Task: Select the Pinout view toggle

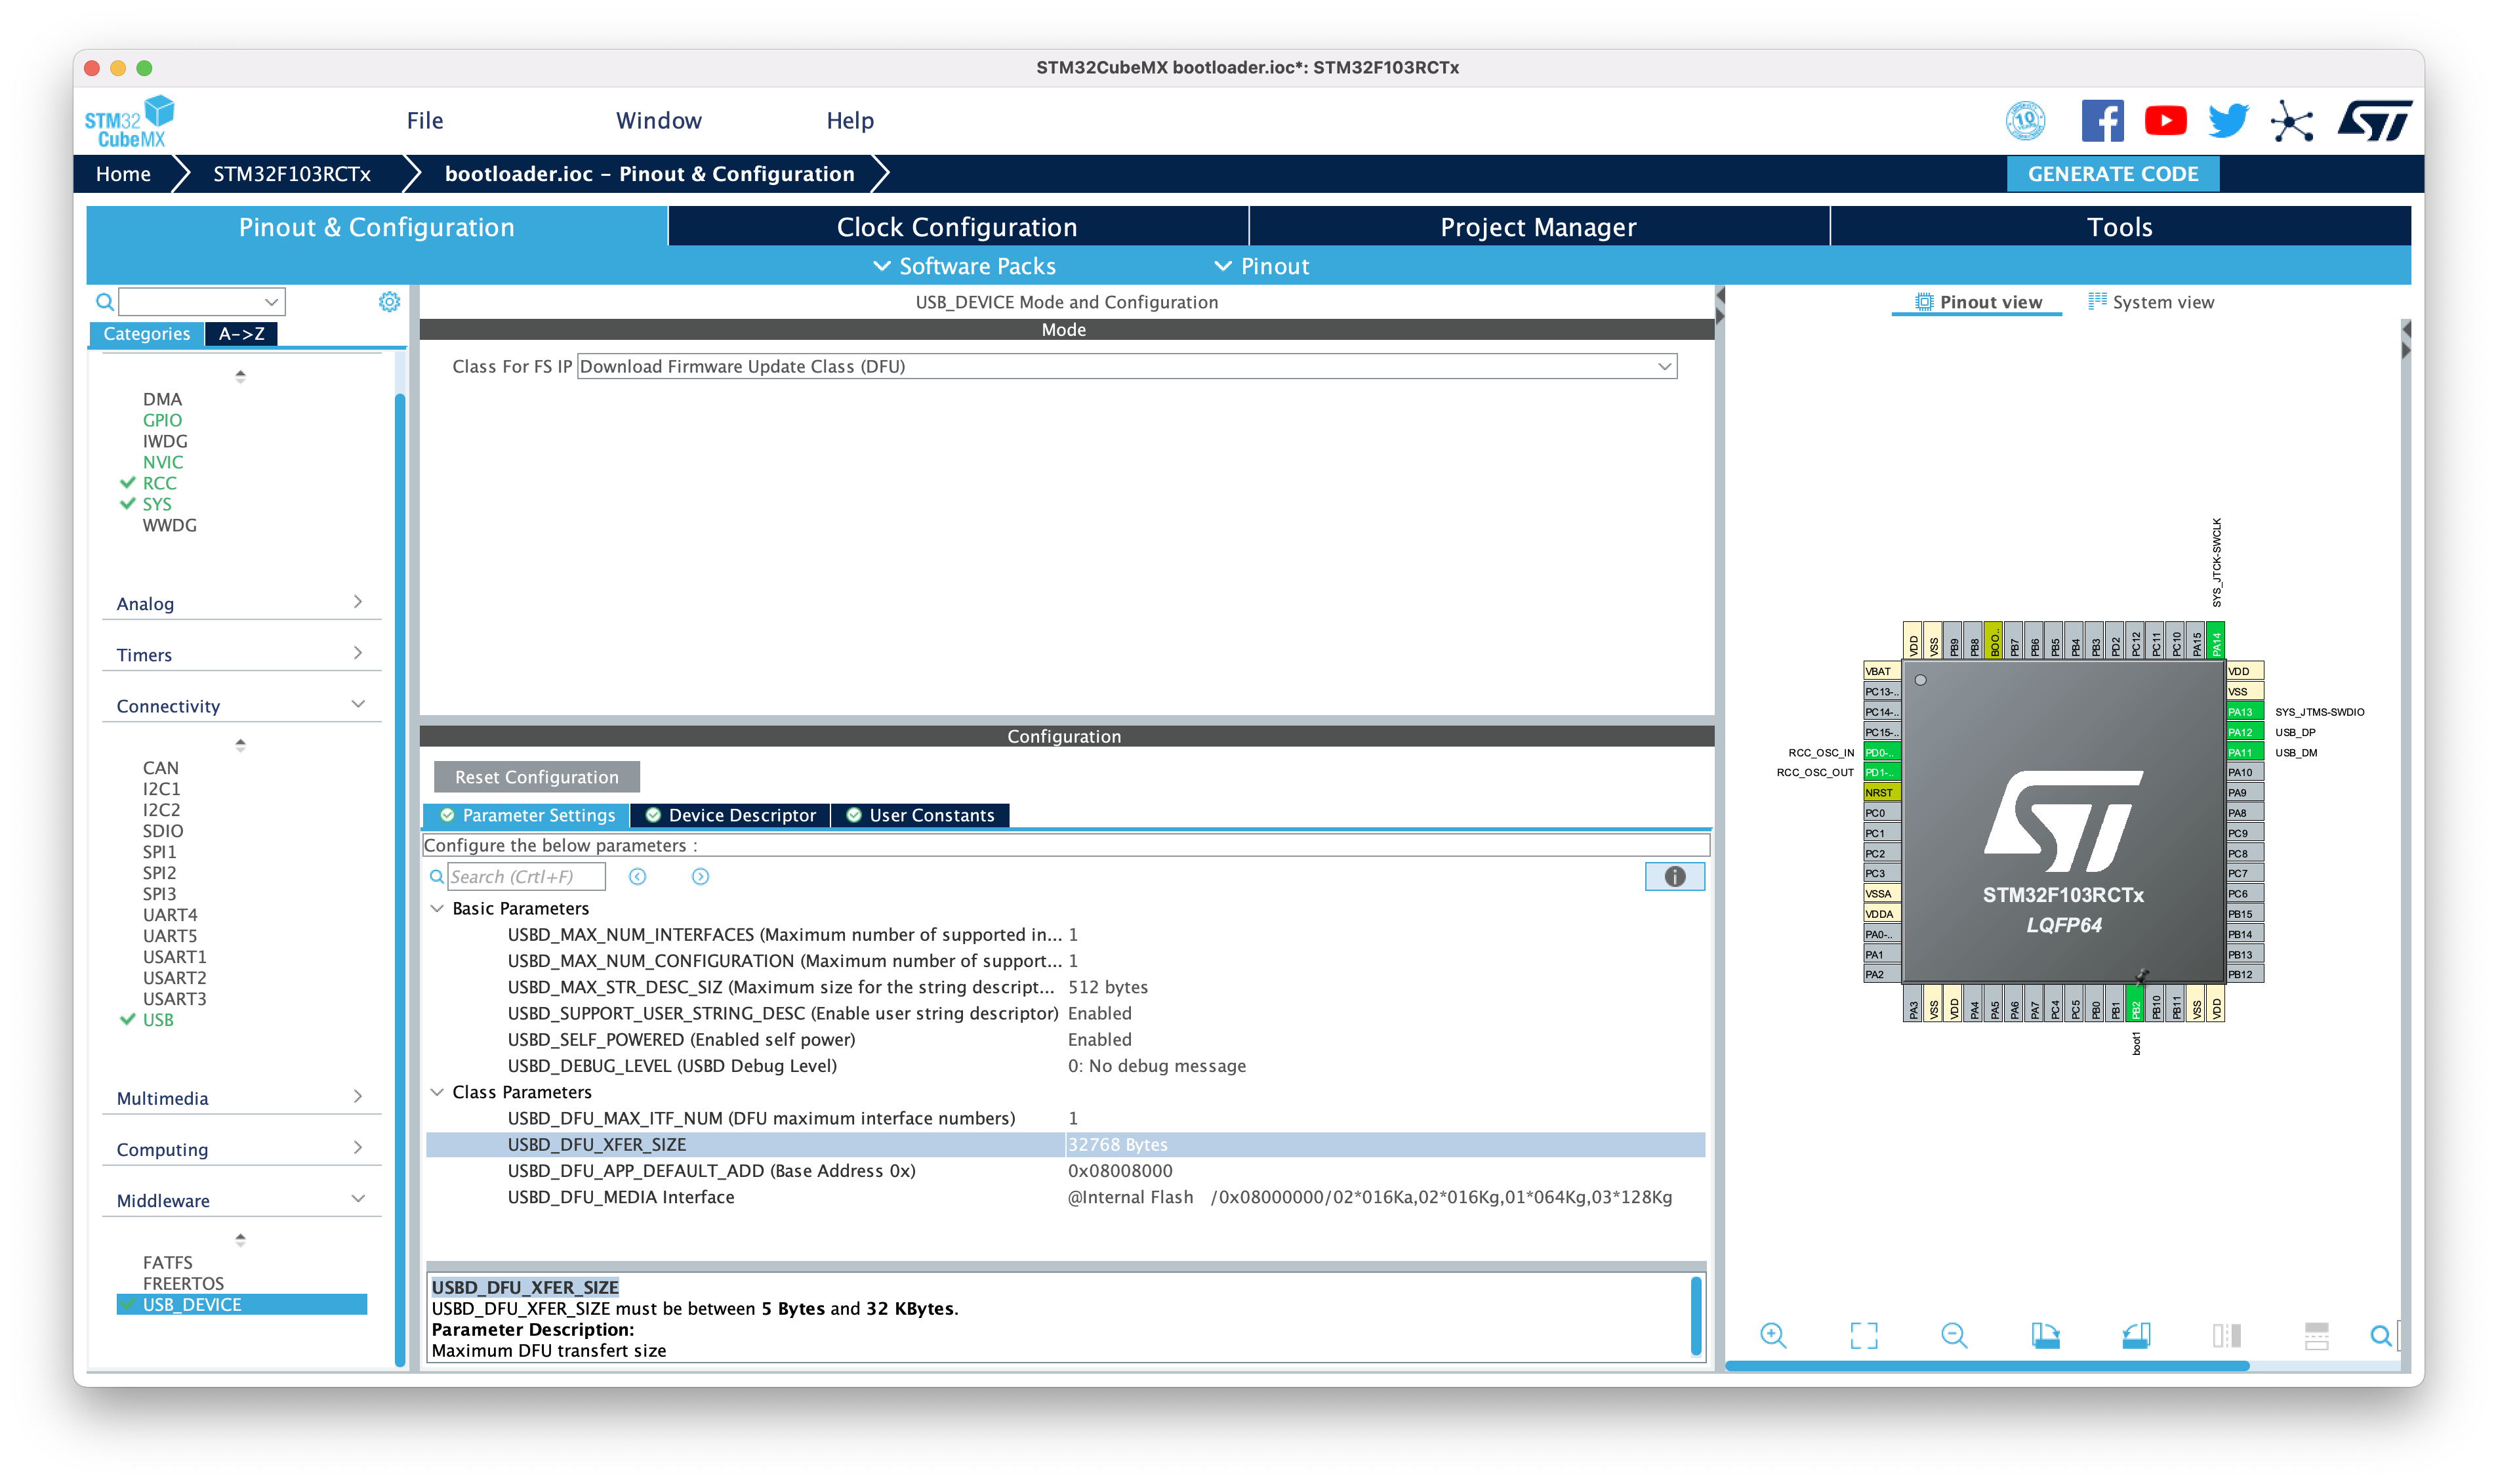Action: [1977, 302]
